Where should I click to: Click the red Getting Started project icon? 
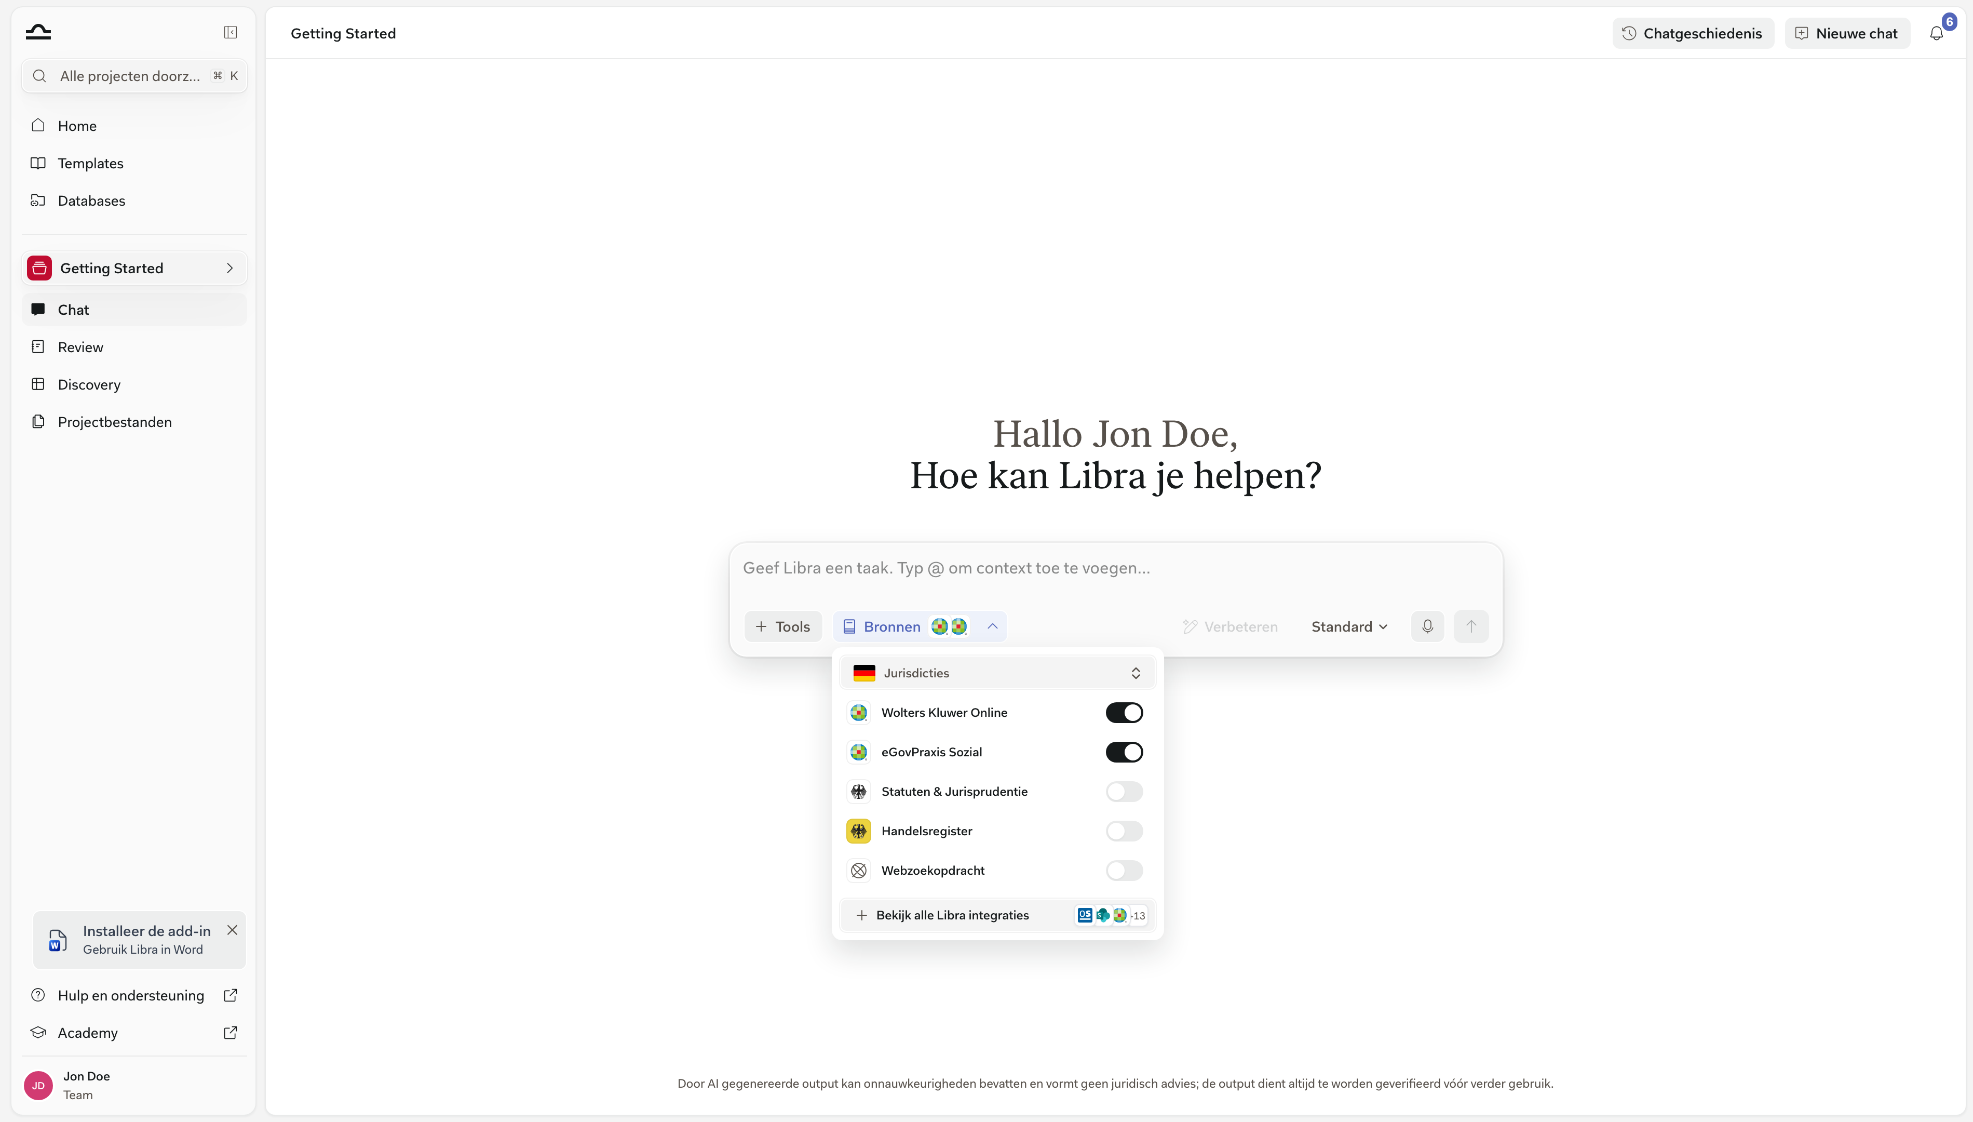tap(39, 268)
